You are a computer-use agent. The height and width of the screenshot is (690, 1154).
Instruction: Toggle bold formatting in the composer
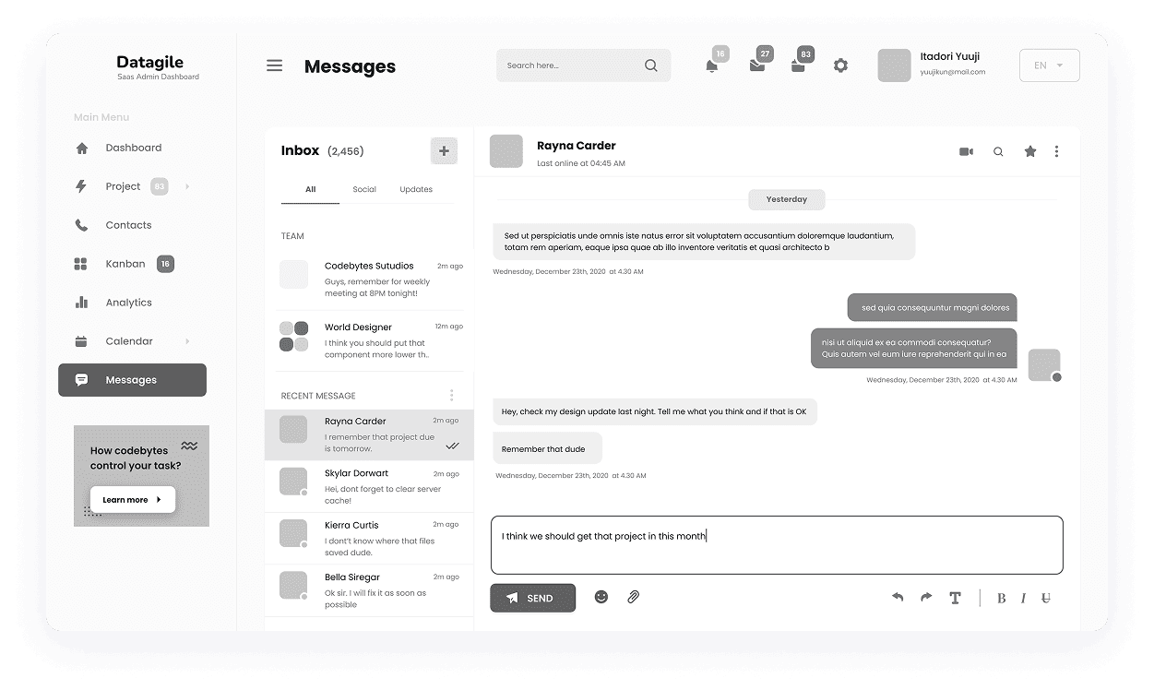(x=1001, y=598)
